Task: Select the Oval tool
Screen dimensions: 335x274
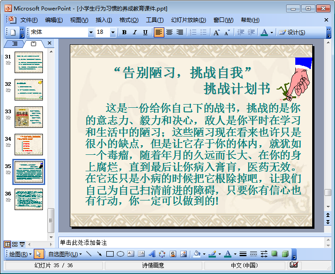Action: (120, 254)
